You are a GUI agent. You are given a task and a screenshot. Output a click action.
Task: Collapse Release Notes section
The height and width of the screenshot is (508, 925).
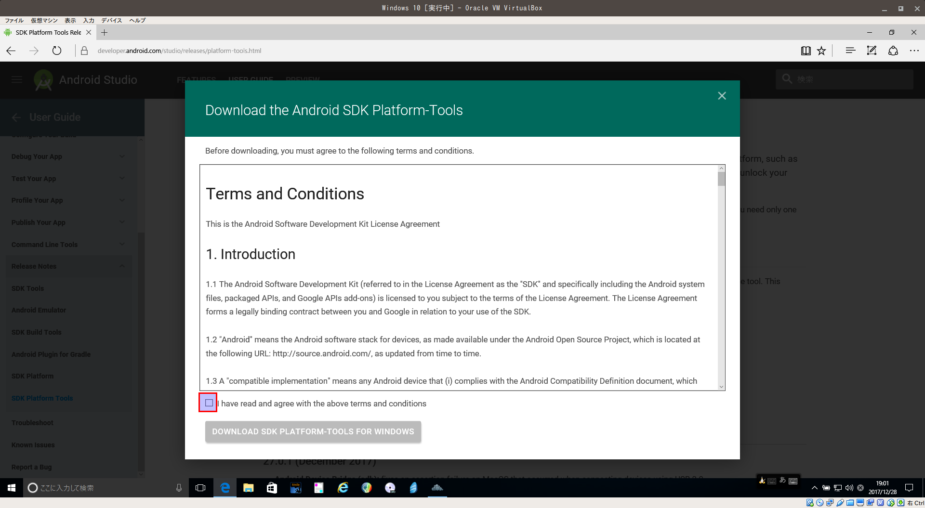[68, 266]
